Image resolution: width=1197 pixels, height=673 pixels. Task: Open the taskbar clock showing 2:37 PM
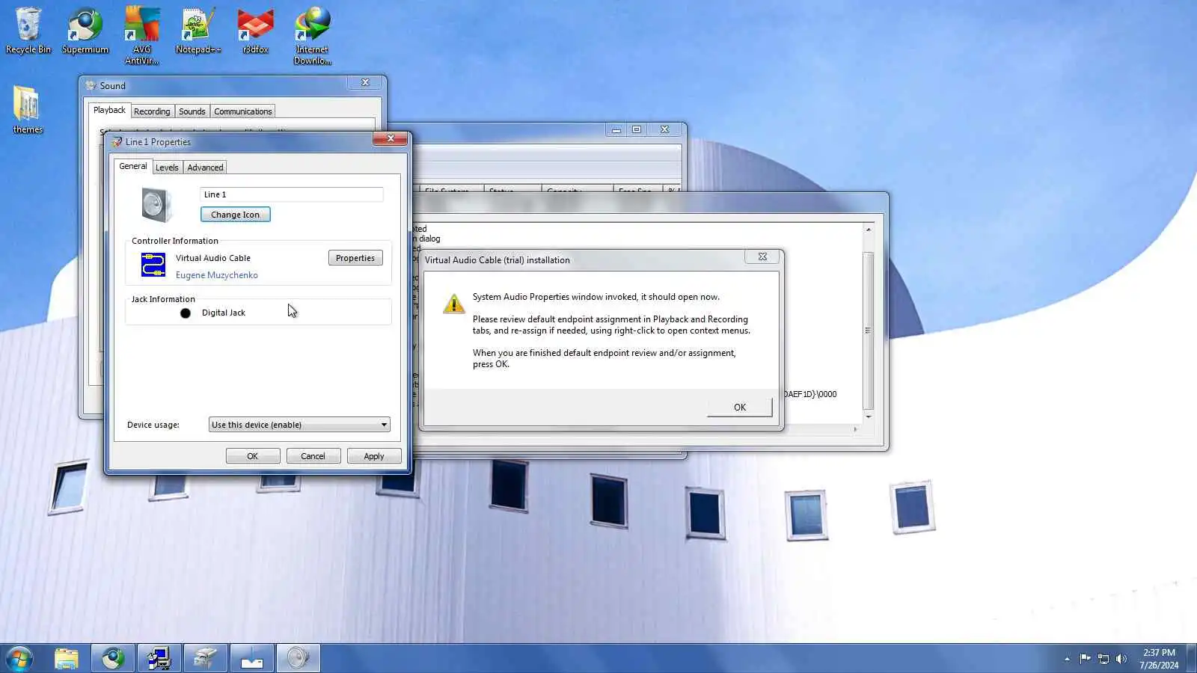(x=1159, y=659)
